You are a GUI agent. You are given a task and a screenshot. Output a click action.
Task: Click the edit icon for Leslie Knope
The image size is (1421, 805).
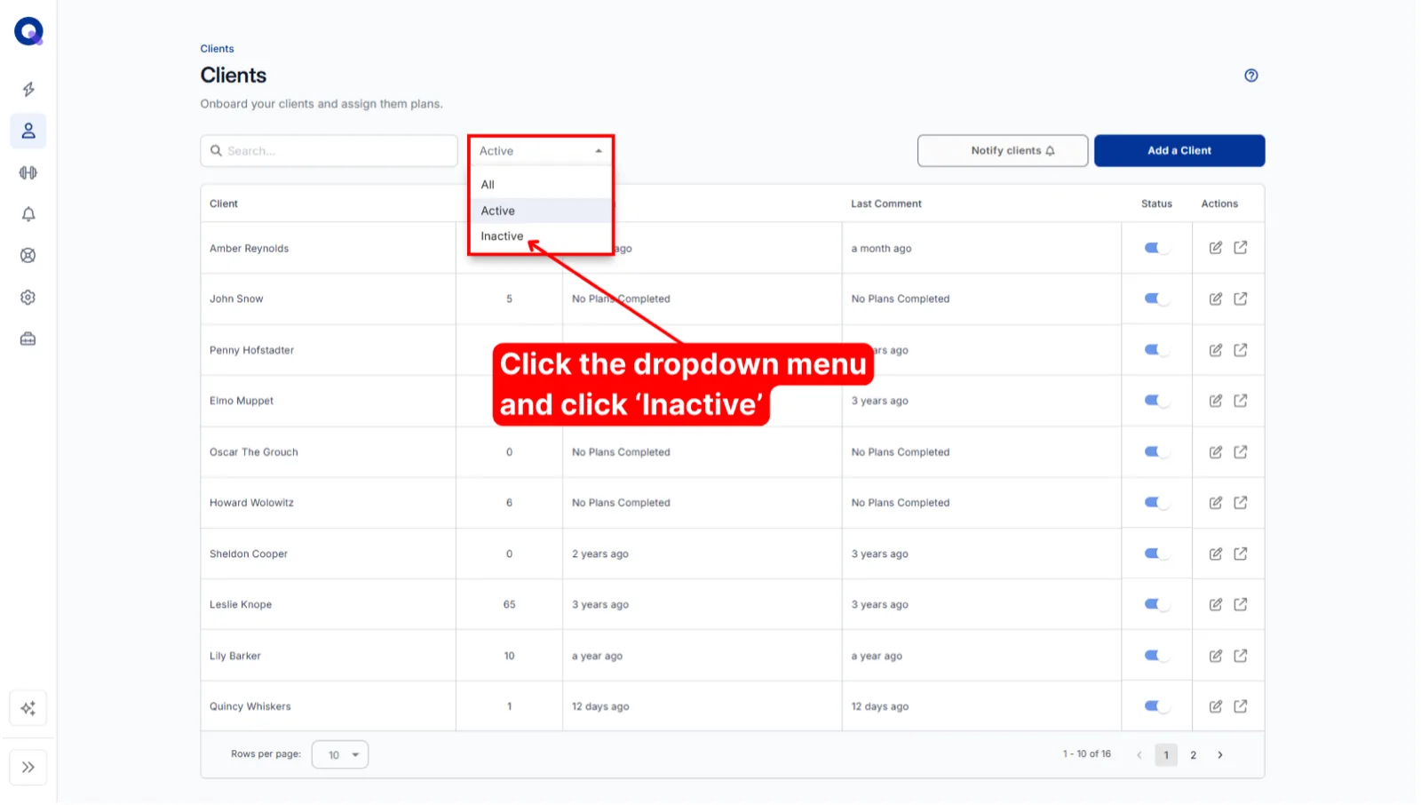1215,604
